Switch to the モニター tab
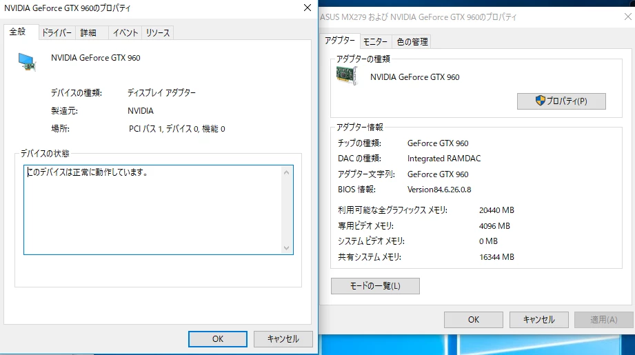635x355 pixels. (x=375, y=41)
